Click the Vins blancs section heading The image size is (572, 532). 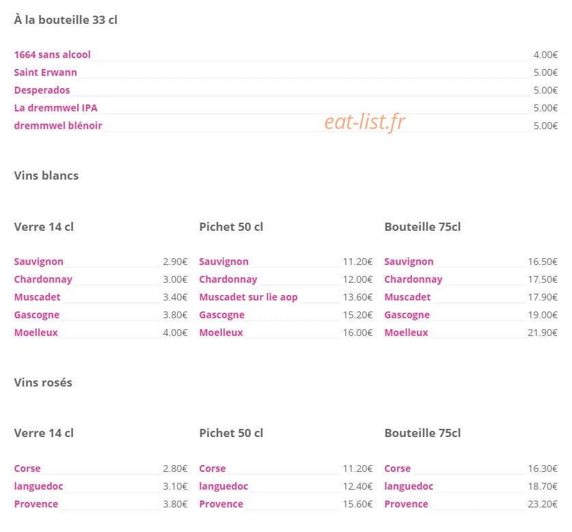pyautogui.click(x=46, y=176)
